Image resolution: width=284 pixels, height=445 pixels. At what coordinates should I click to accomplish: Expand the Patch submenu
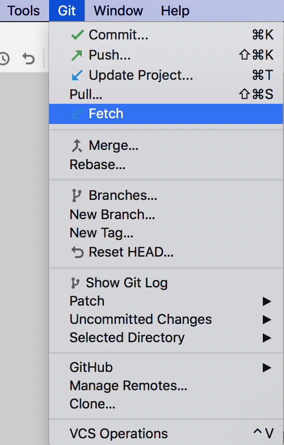tap(87, 301)
